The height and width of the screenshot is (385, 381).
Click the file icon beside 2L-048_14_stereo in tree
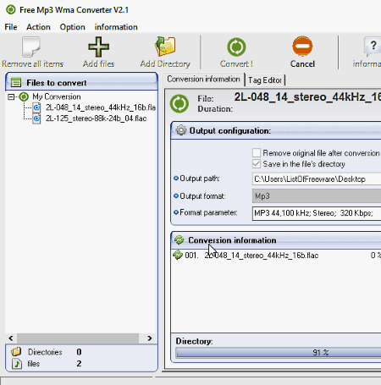(x=36, y=107)
